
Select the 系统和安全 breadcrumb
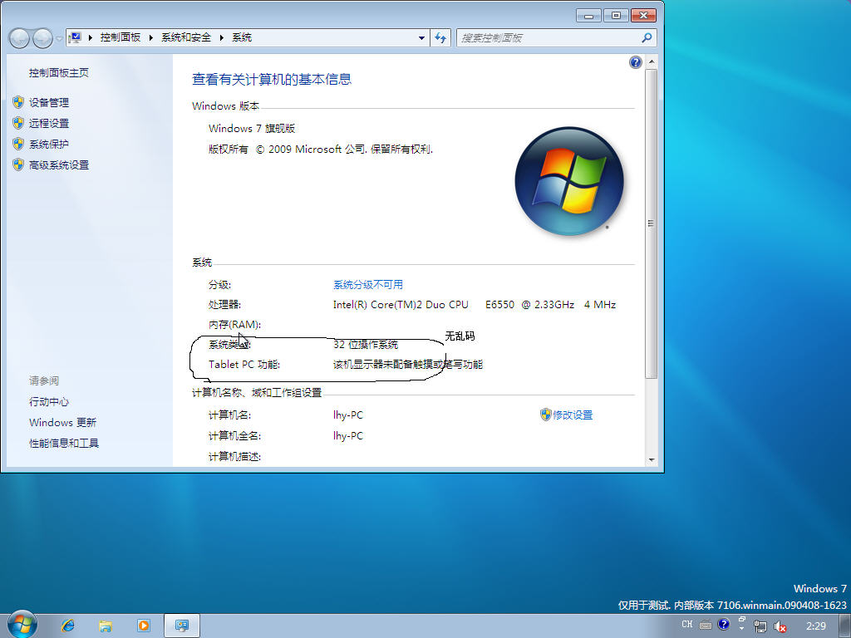coord(186,37)
